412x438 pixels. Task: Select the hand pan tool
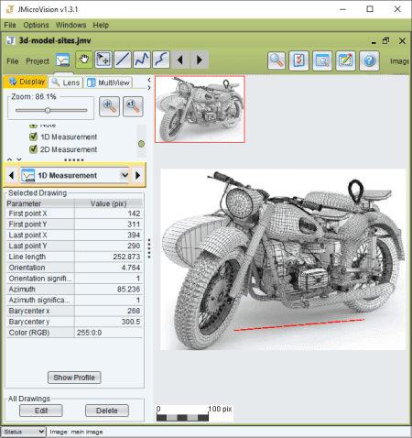click(84, 60)
